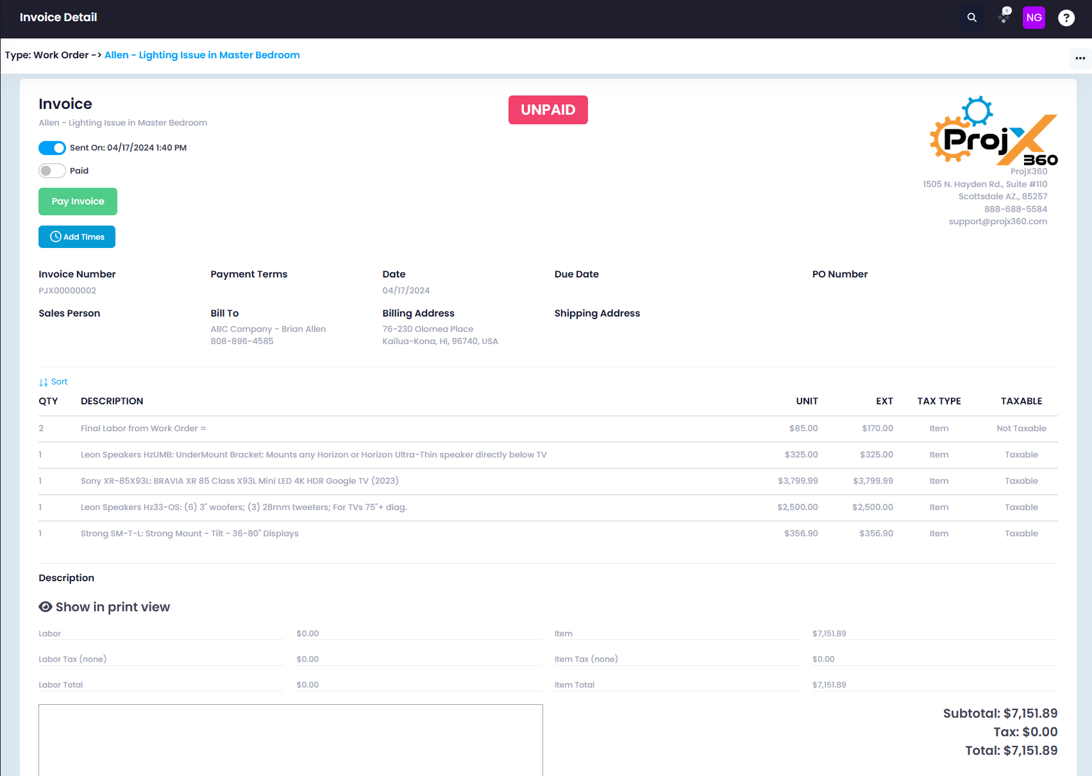Open Allen - Lighting Issue work order link
The width and height of the screenshot is (1092, 776).
[x=202, y=55]
